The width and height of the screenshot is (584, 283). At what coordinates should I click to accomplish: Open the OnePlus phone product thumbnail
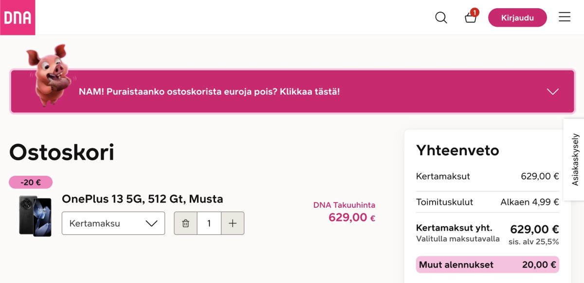[35, 215]
